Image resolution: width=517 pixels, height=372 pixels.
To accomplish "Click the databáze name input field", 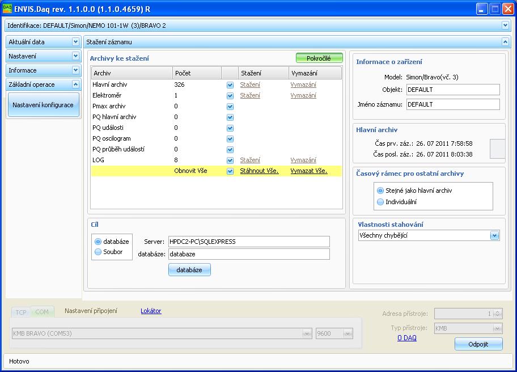I will pos(249,254).
